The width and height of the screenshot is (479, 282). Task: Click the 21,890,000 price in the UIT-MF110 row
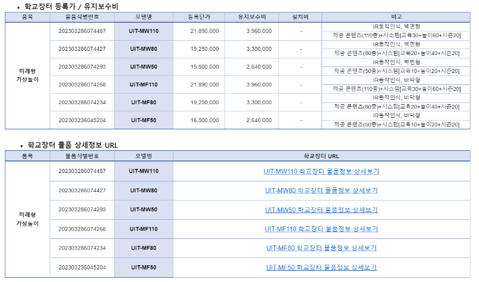coord(204,84)
